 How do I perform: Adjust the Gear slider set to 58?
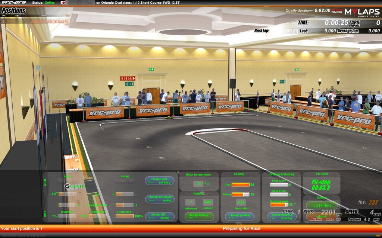point(241,185)
